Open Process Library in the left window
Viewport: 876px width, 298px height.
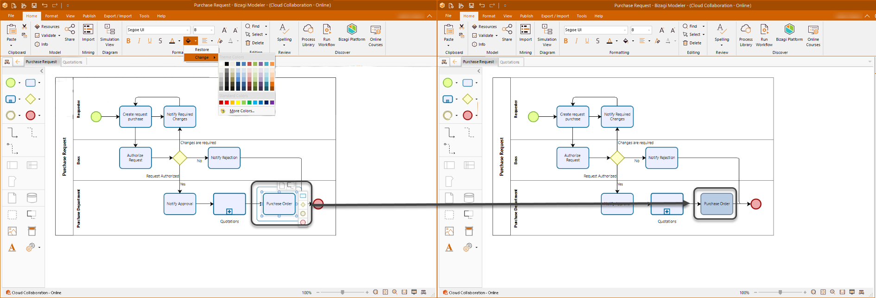click(x=308, y=35)
